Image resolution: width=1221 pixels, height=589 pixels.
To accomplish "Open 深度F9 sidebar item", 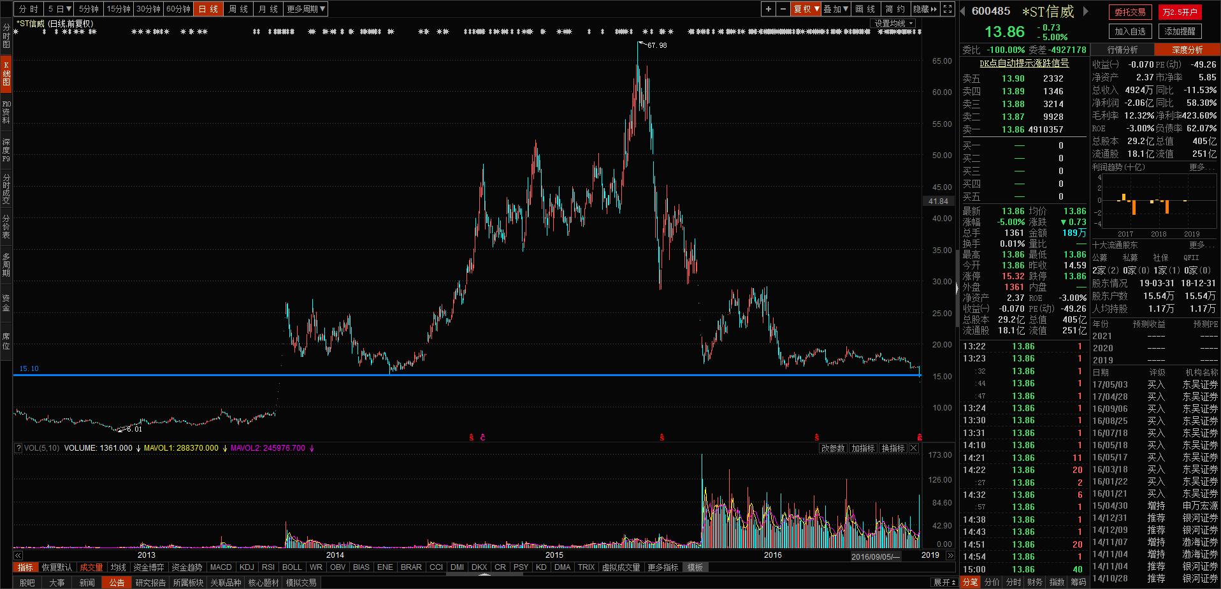I will 6,150.
